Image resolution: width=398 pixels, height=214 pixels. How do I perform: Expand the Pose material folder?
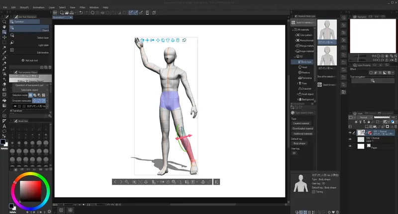coord(298,83)
